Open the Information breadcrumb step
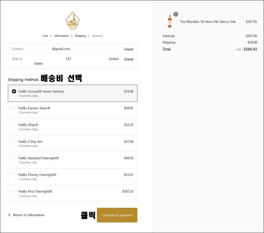 [x=61, y=36]
